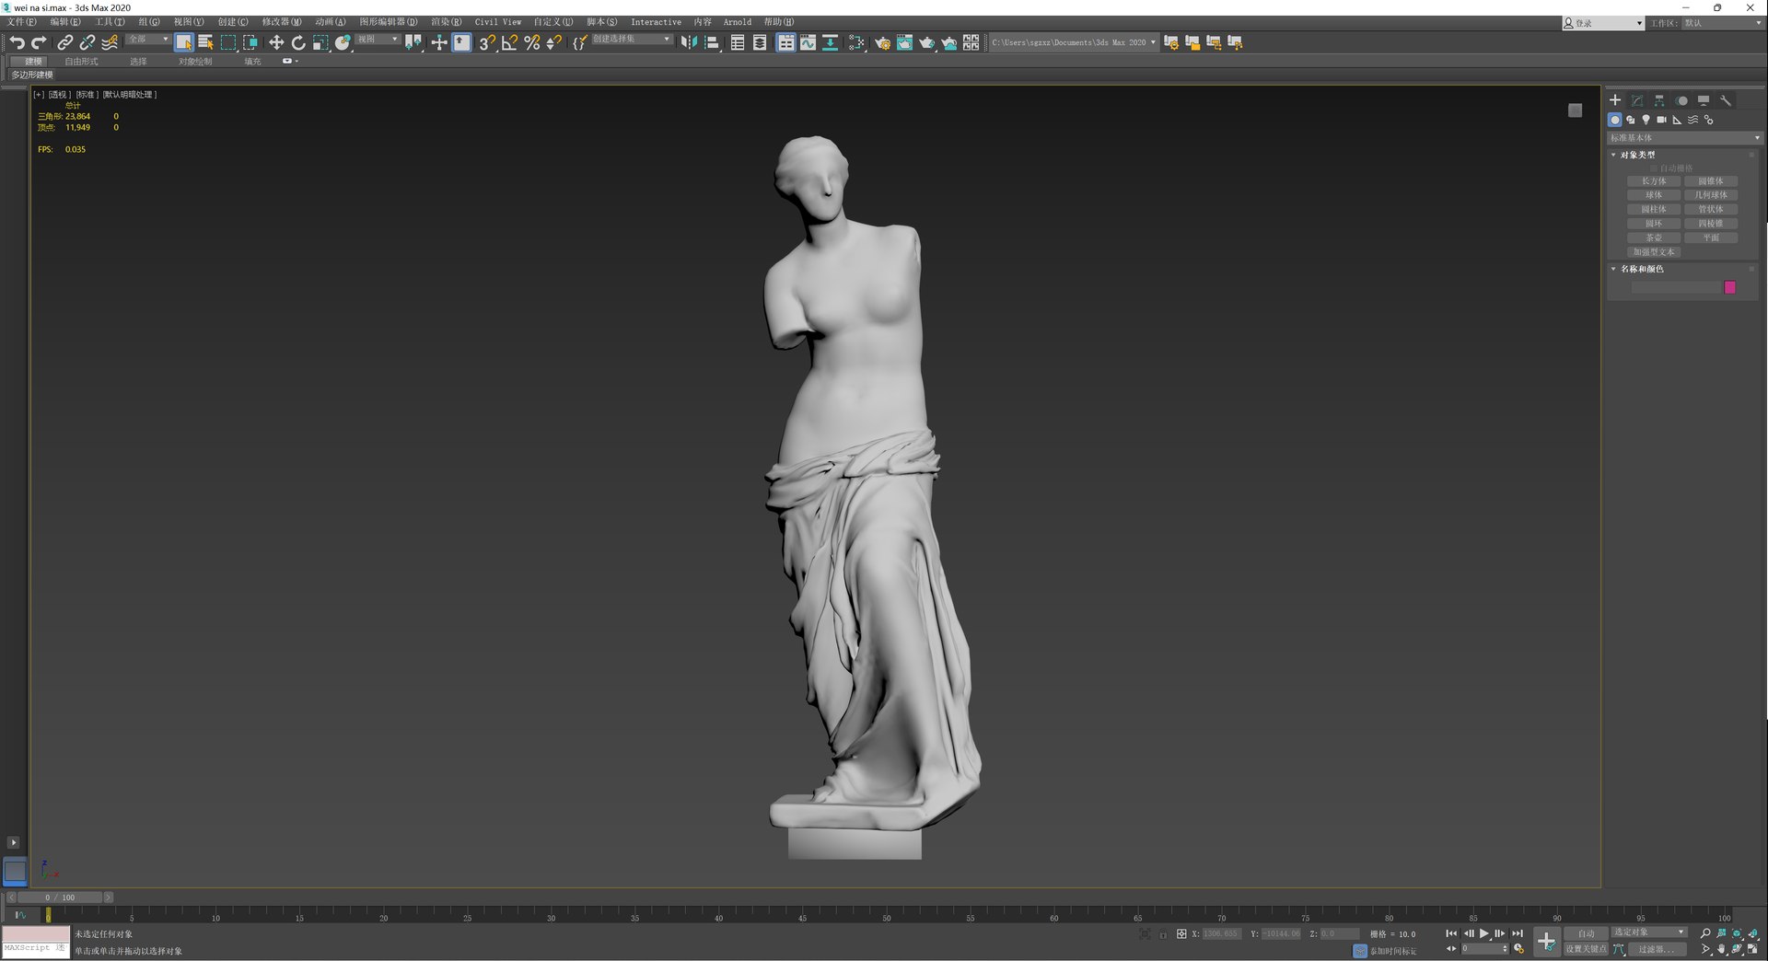This screenshot has width=1768, height=961.
Task: Switch to the Hierarchy command panel
Action: point(1659,100)
